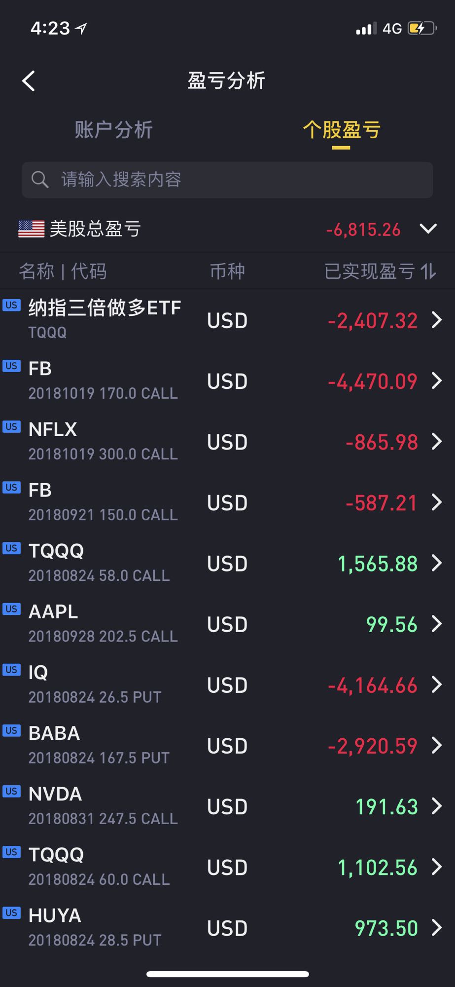
Task: Click the US badge beside NVDA
Action: click(11, 791)
